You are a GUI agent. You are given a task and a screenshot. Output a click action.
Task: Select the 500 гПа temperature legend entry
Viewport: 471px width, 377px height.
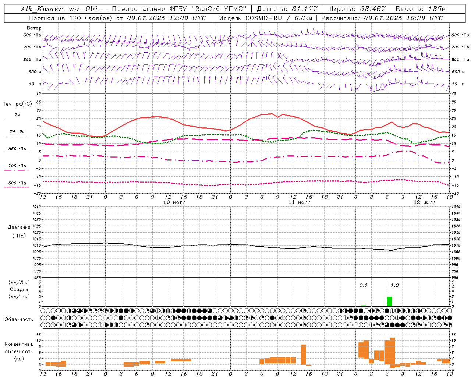tap(17, 183)
